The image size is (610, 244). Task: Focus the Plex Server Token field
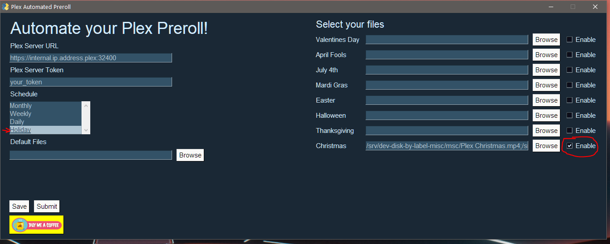tap(91, 82)
